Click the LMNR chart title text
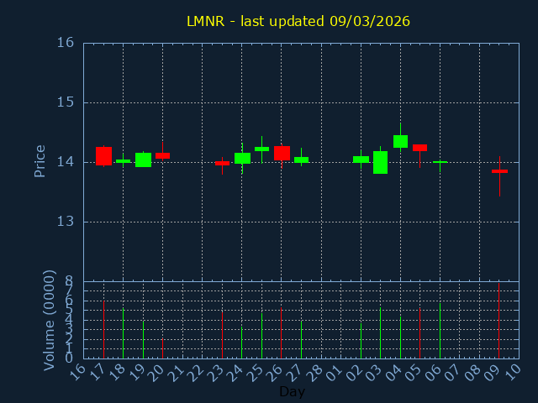The width and height of the screenshot is (538, 403). tap(298, 21)
